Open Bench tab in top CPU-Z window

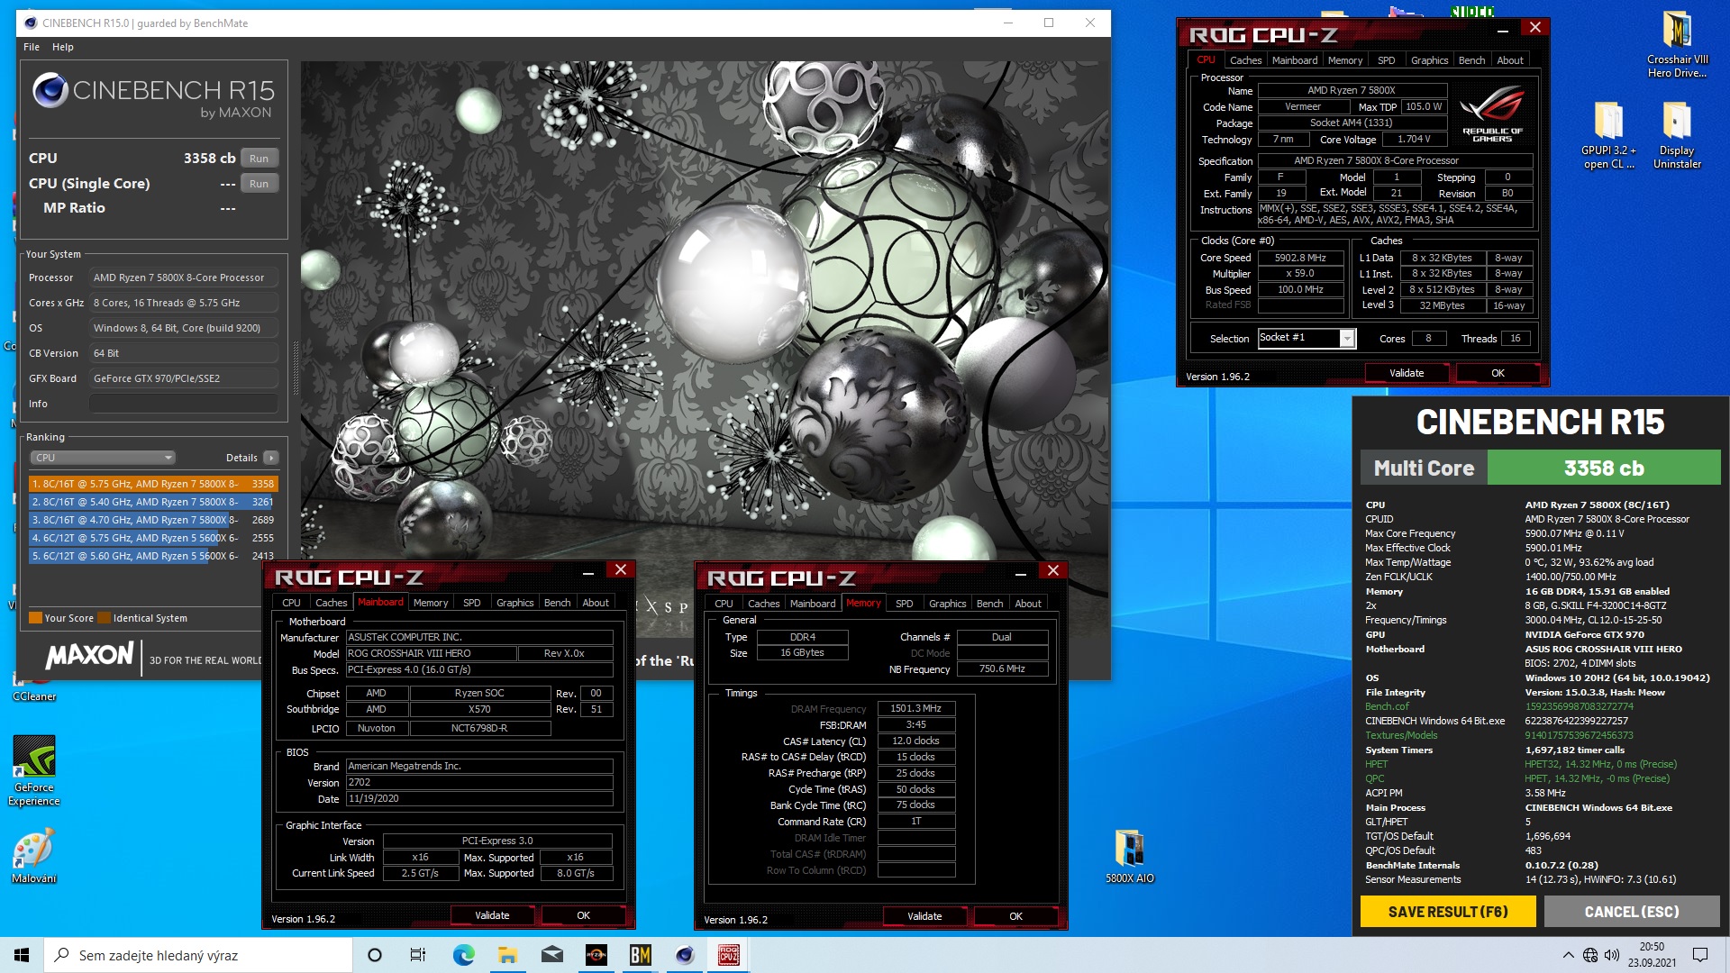point(1471,60)
